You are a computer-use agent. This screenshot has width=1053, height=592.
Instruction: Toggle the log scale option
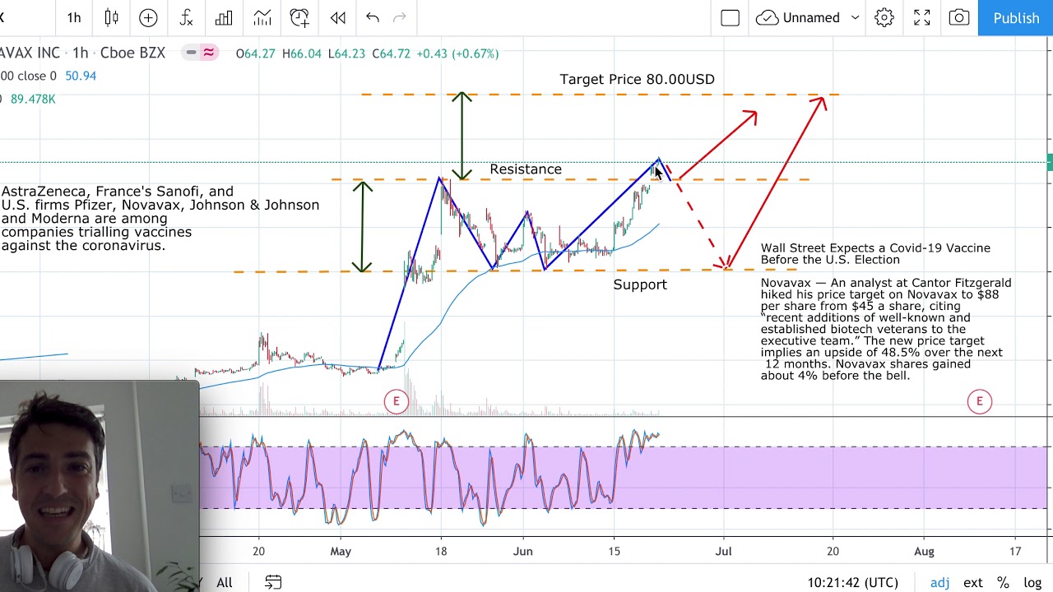click(1032, 582)
